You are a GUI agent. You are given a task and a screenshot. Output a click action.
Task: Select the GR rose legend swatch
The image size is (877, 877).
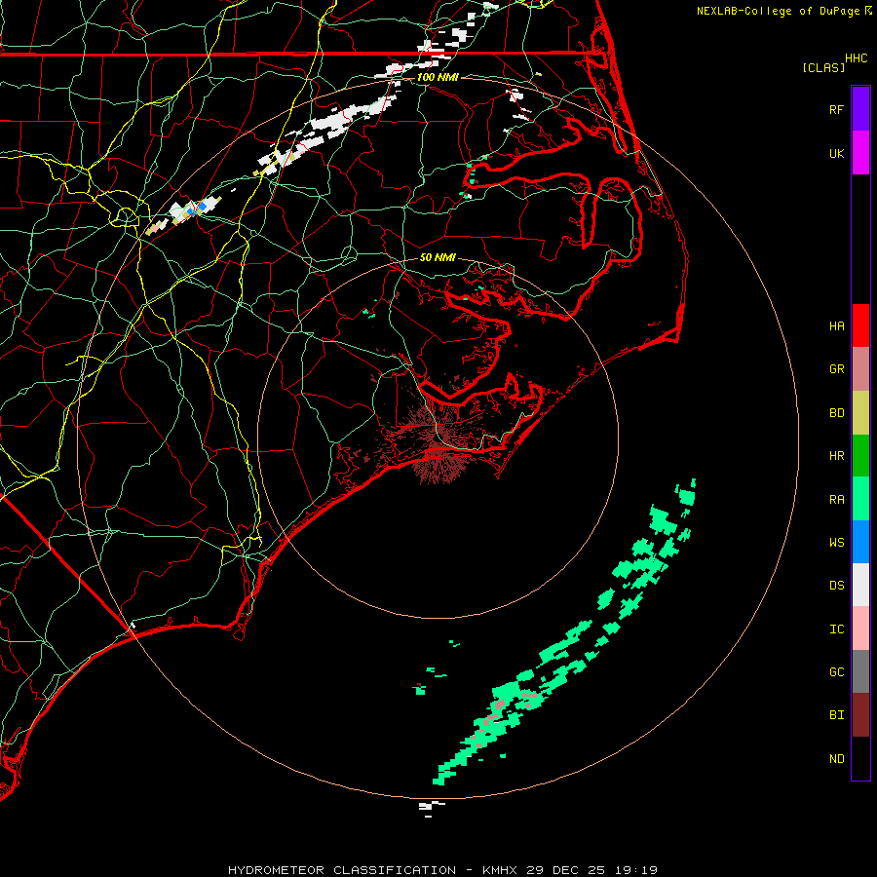pyautogui.click(x=860, y=369)
